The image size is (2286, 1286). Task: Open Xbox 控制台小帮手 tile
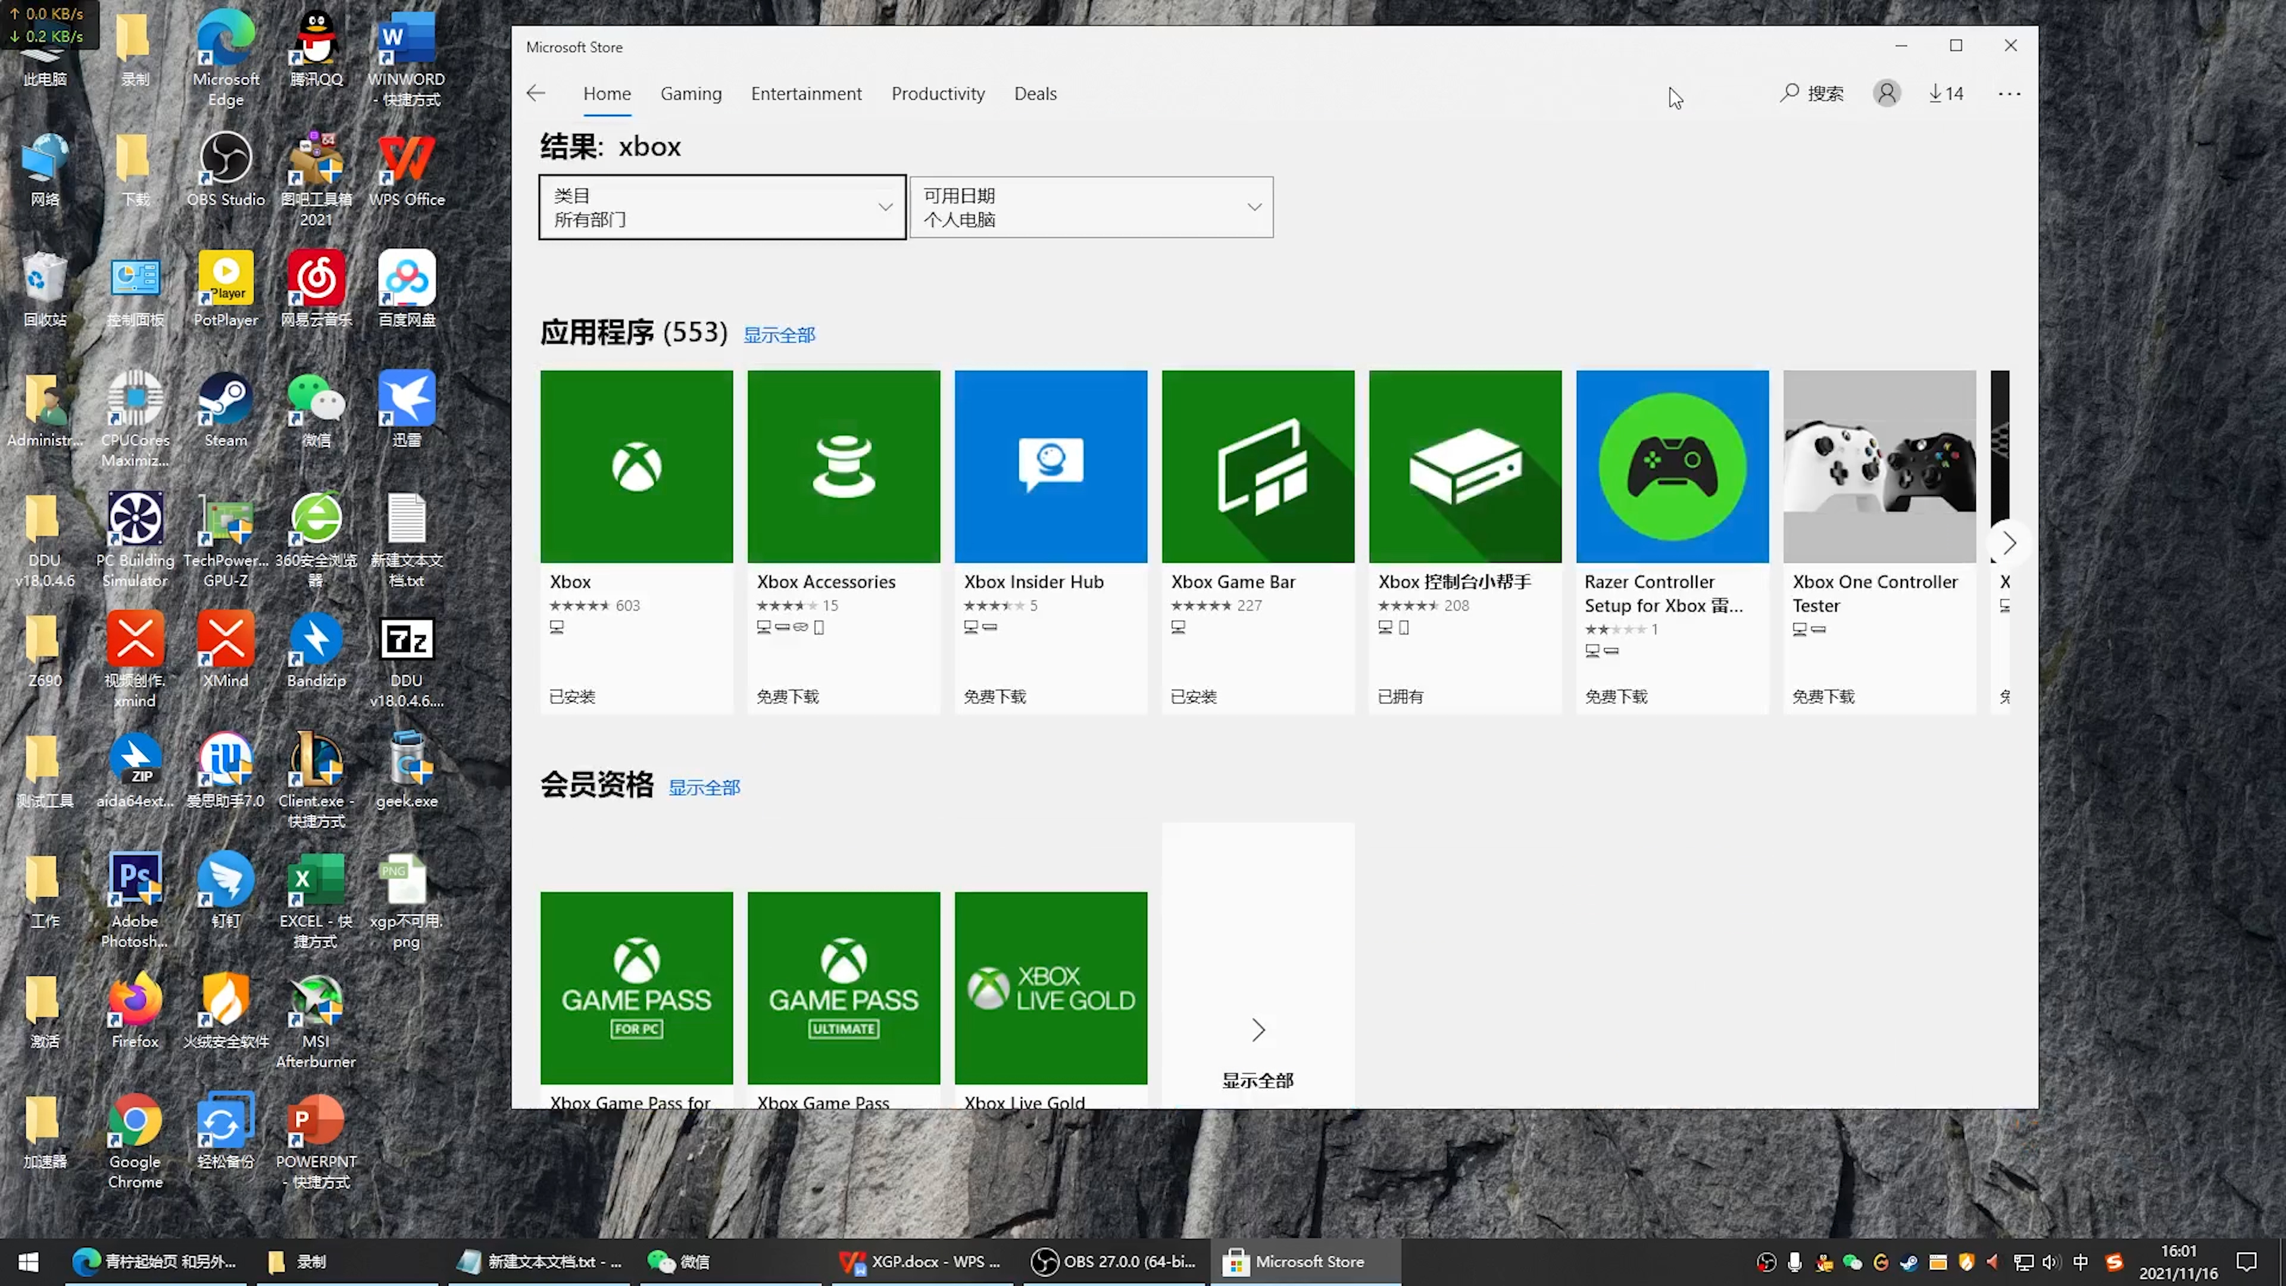click(x=1465, y=541)
